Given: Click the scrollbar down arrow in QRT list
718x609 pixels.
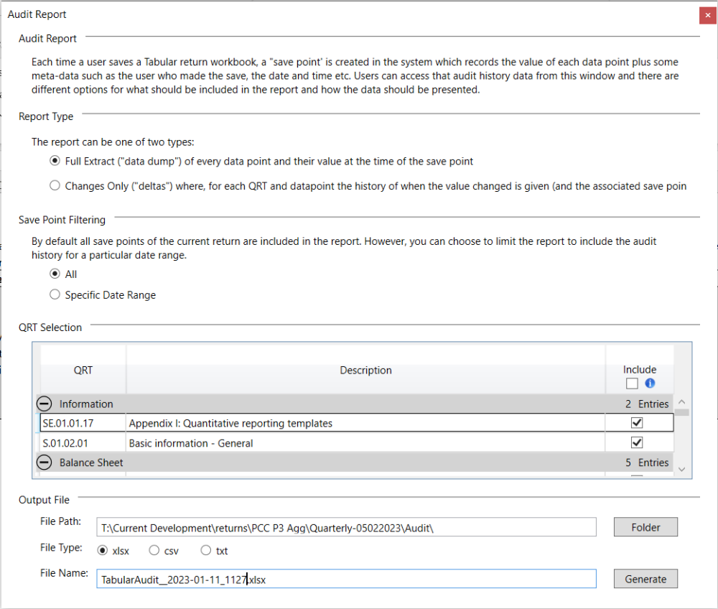Looking at the screenshot, I should [x=681, y=468].
